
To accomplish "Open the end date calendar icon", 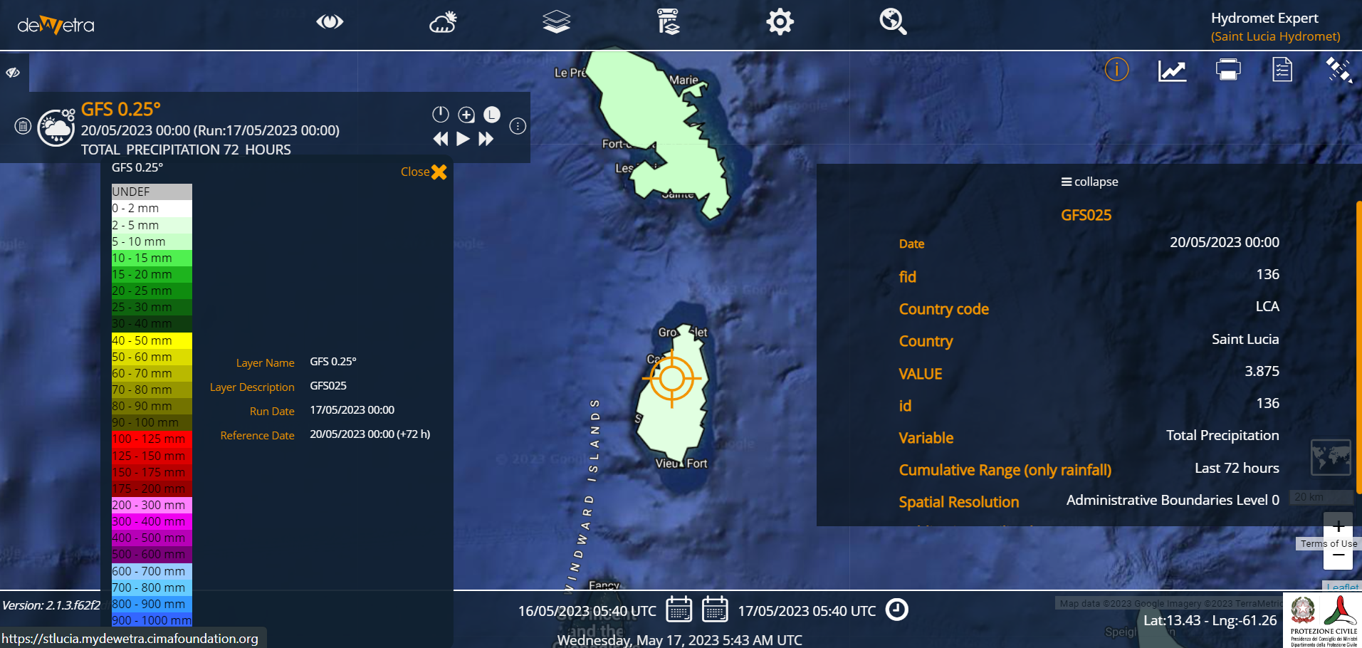I will [715, 610].
